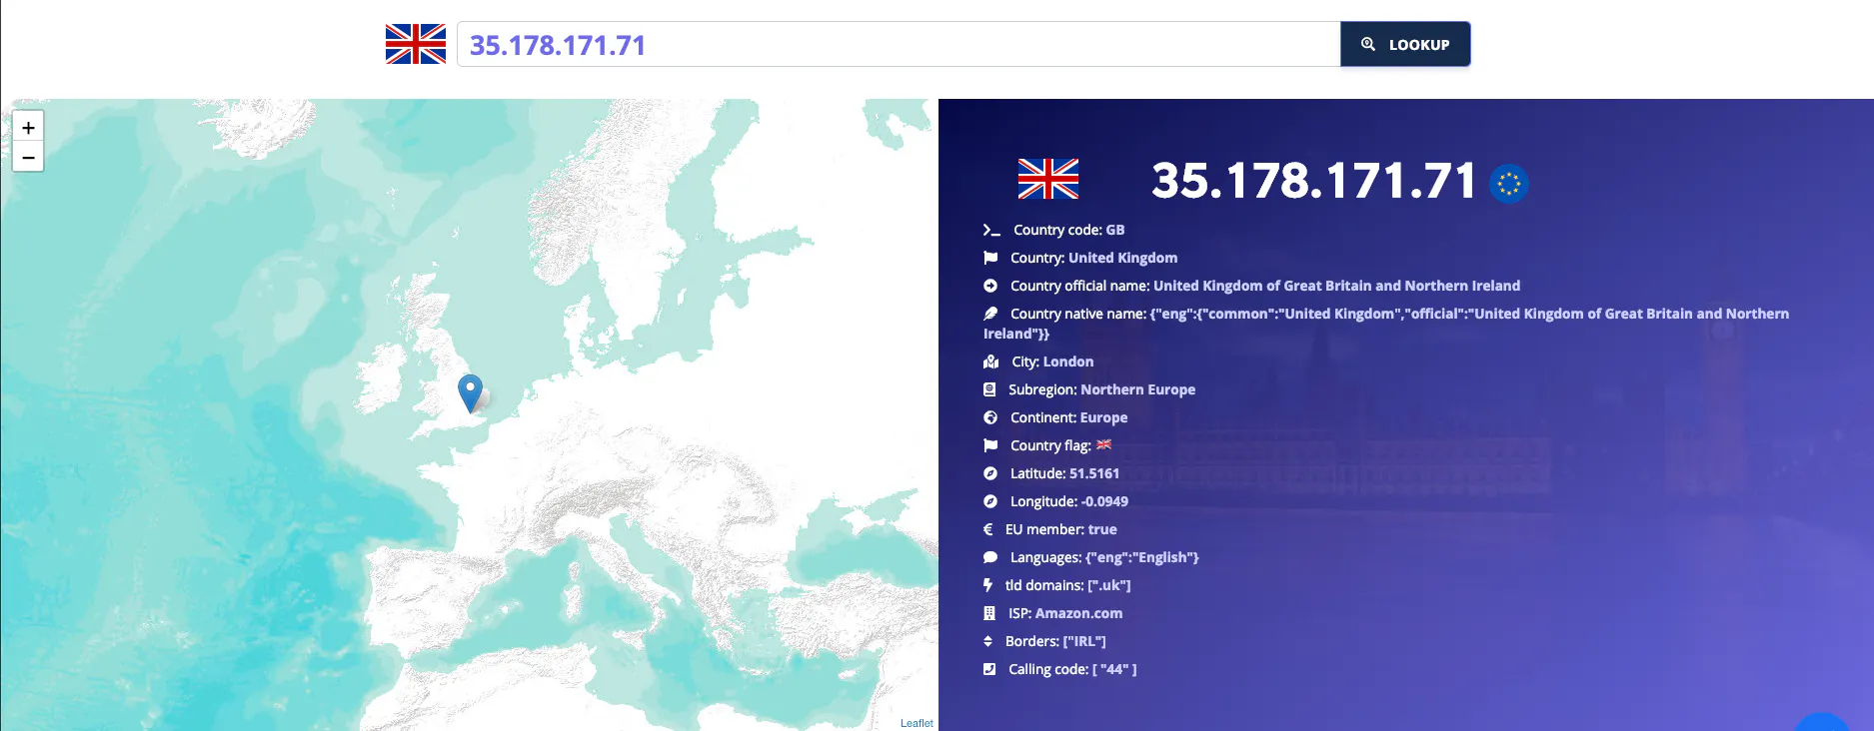Click lightning bolt icon beside tld domains
The image size is (1874, 731).
pyautogui.click(x=987, y=585)
